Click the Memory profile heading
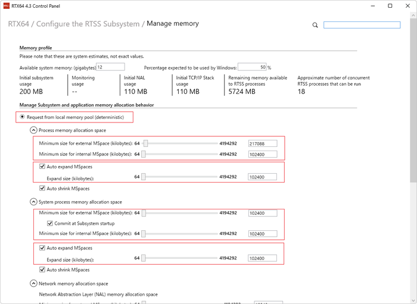 36,48
